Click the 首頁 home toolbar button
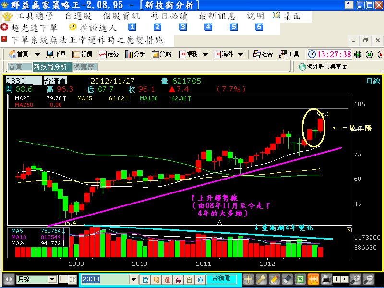The image size is (384, 288). (19, 54)
